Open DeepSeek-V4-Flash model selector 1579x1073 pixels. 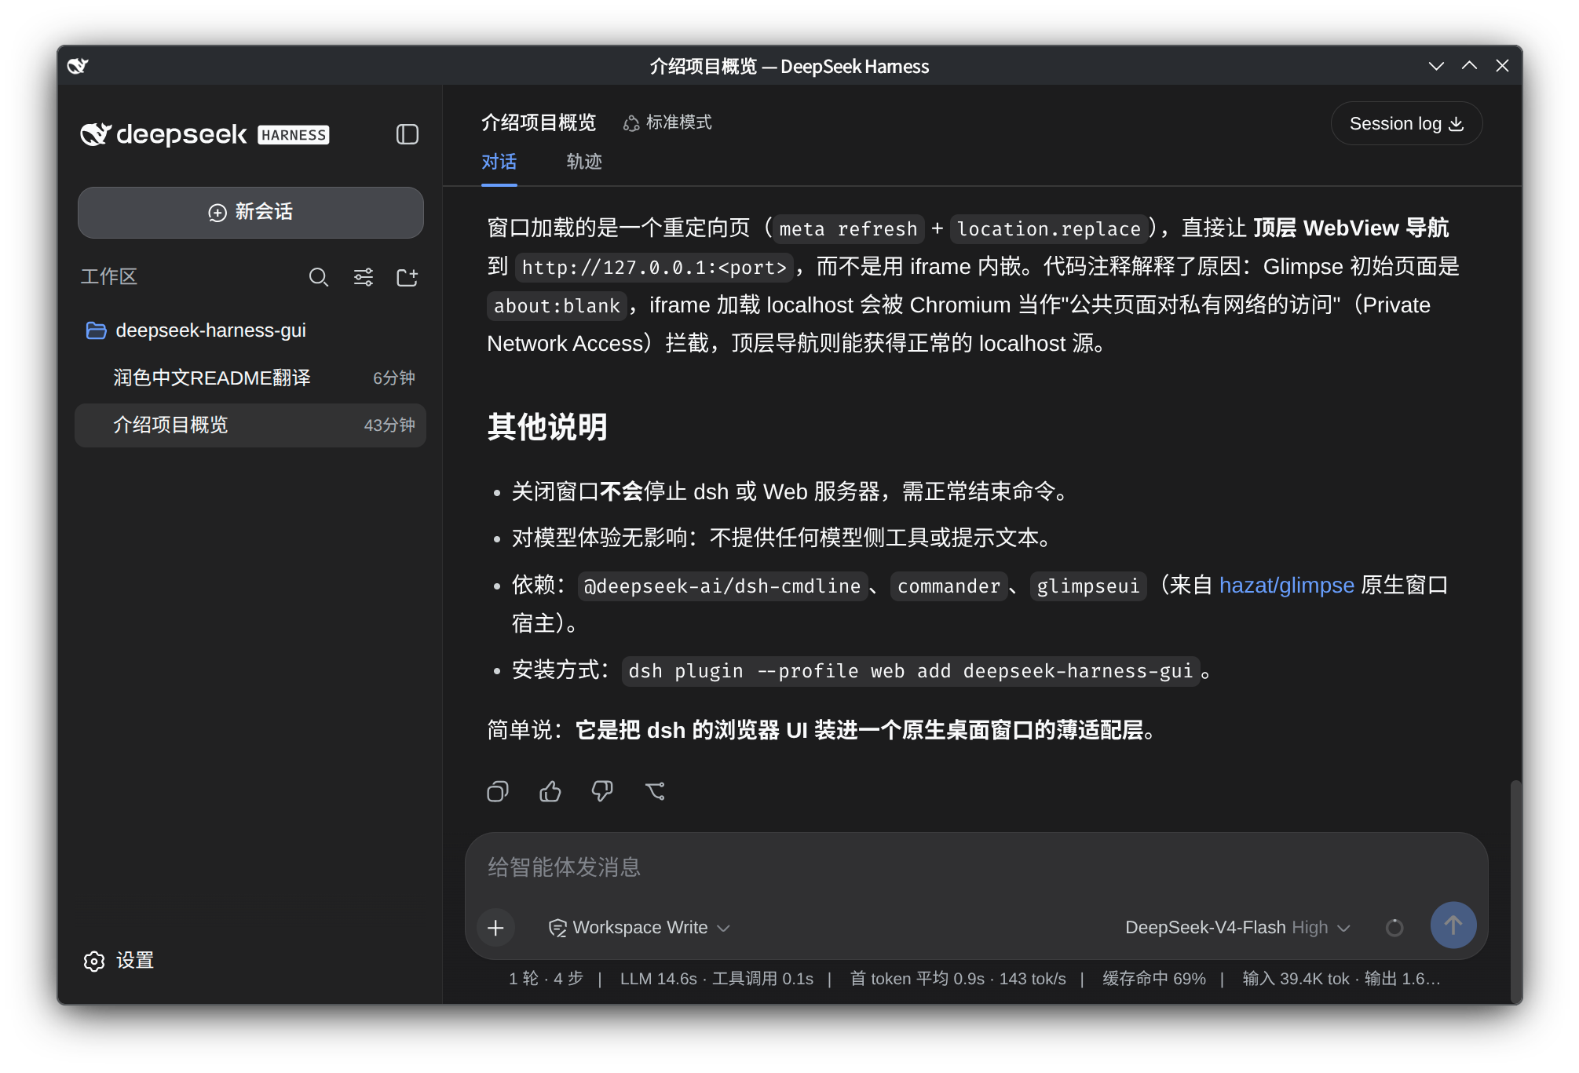tap(1237, 928)
